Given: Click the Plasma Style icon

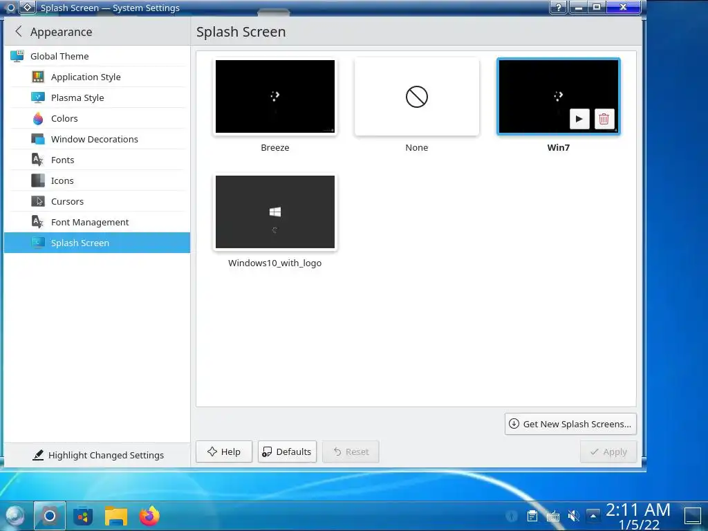Looking at the screenshot, I should pyautogui.click(x=38, y=97).
